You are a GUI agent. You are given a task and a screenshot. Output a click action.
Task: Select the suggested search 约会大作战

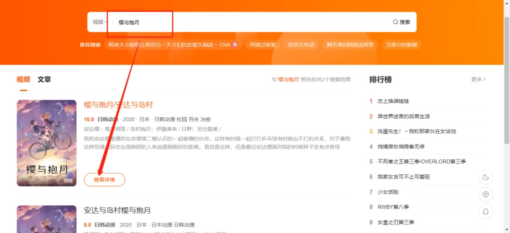point(301,45)
